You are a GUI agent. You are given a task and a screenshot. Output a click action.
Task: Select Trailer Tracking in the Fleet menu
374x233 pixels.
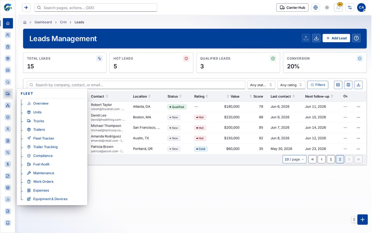(45, 147)
